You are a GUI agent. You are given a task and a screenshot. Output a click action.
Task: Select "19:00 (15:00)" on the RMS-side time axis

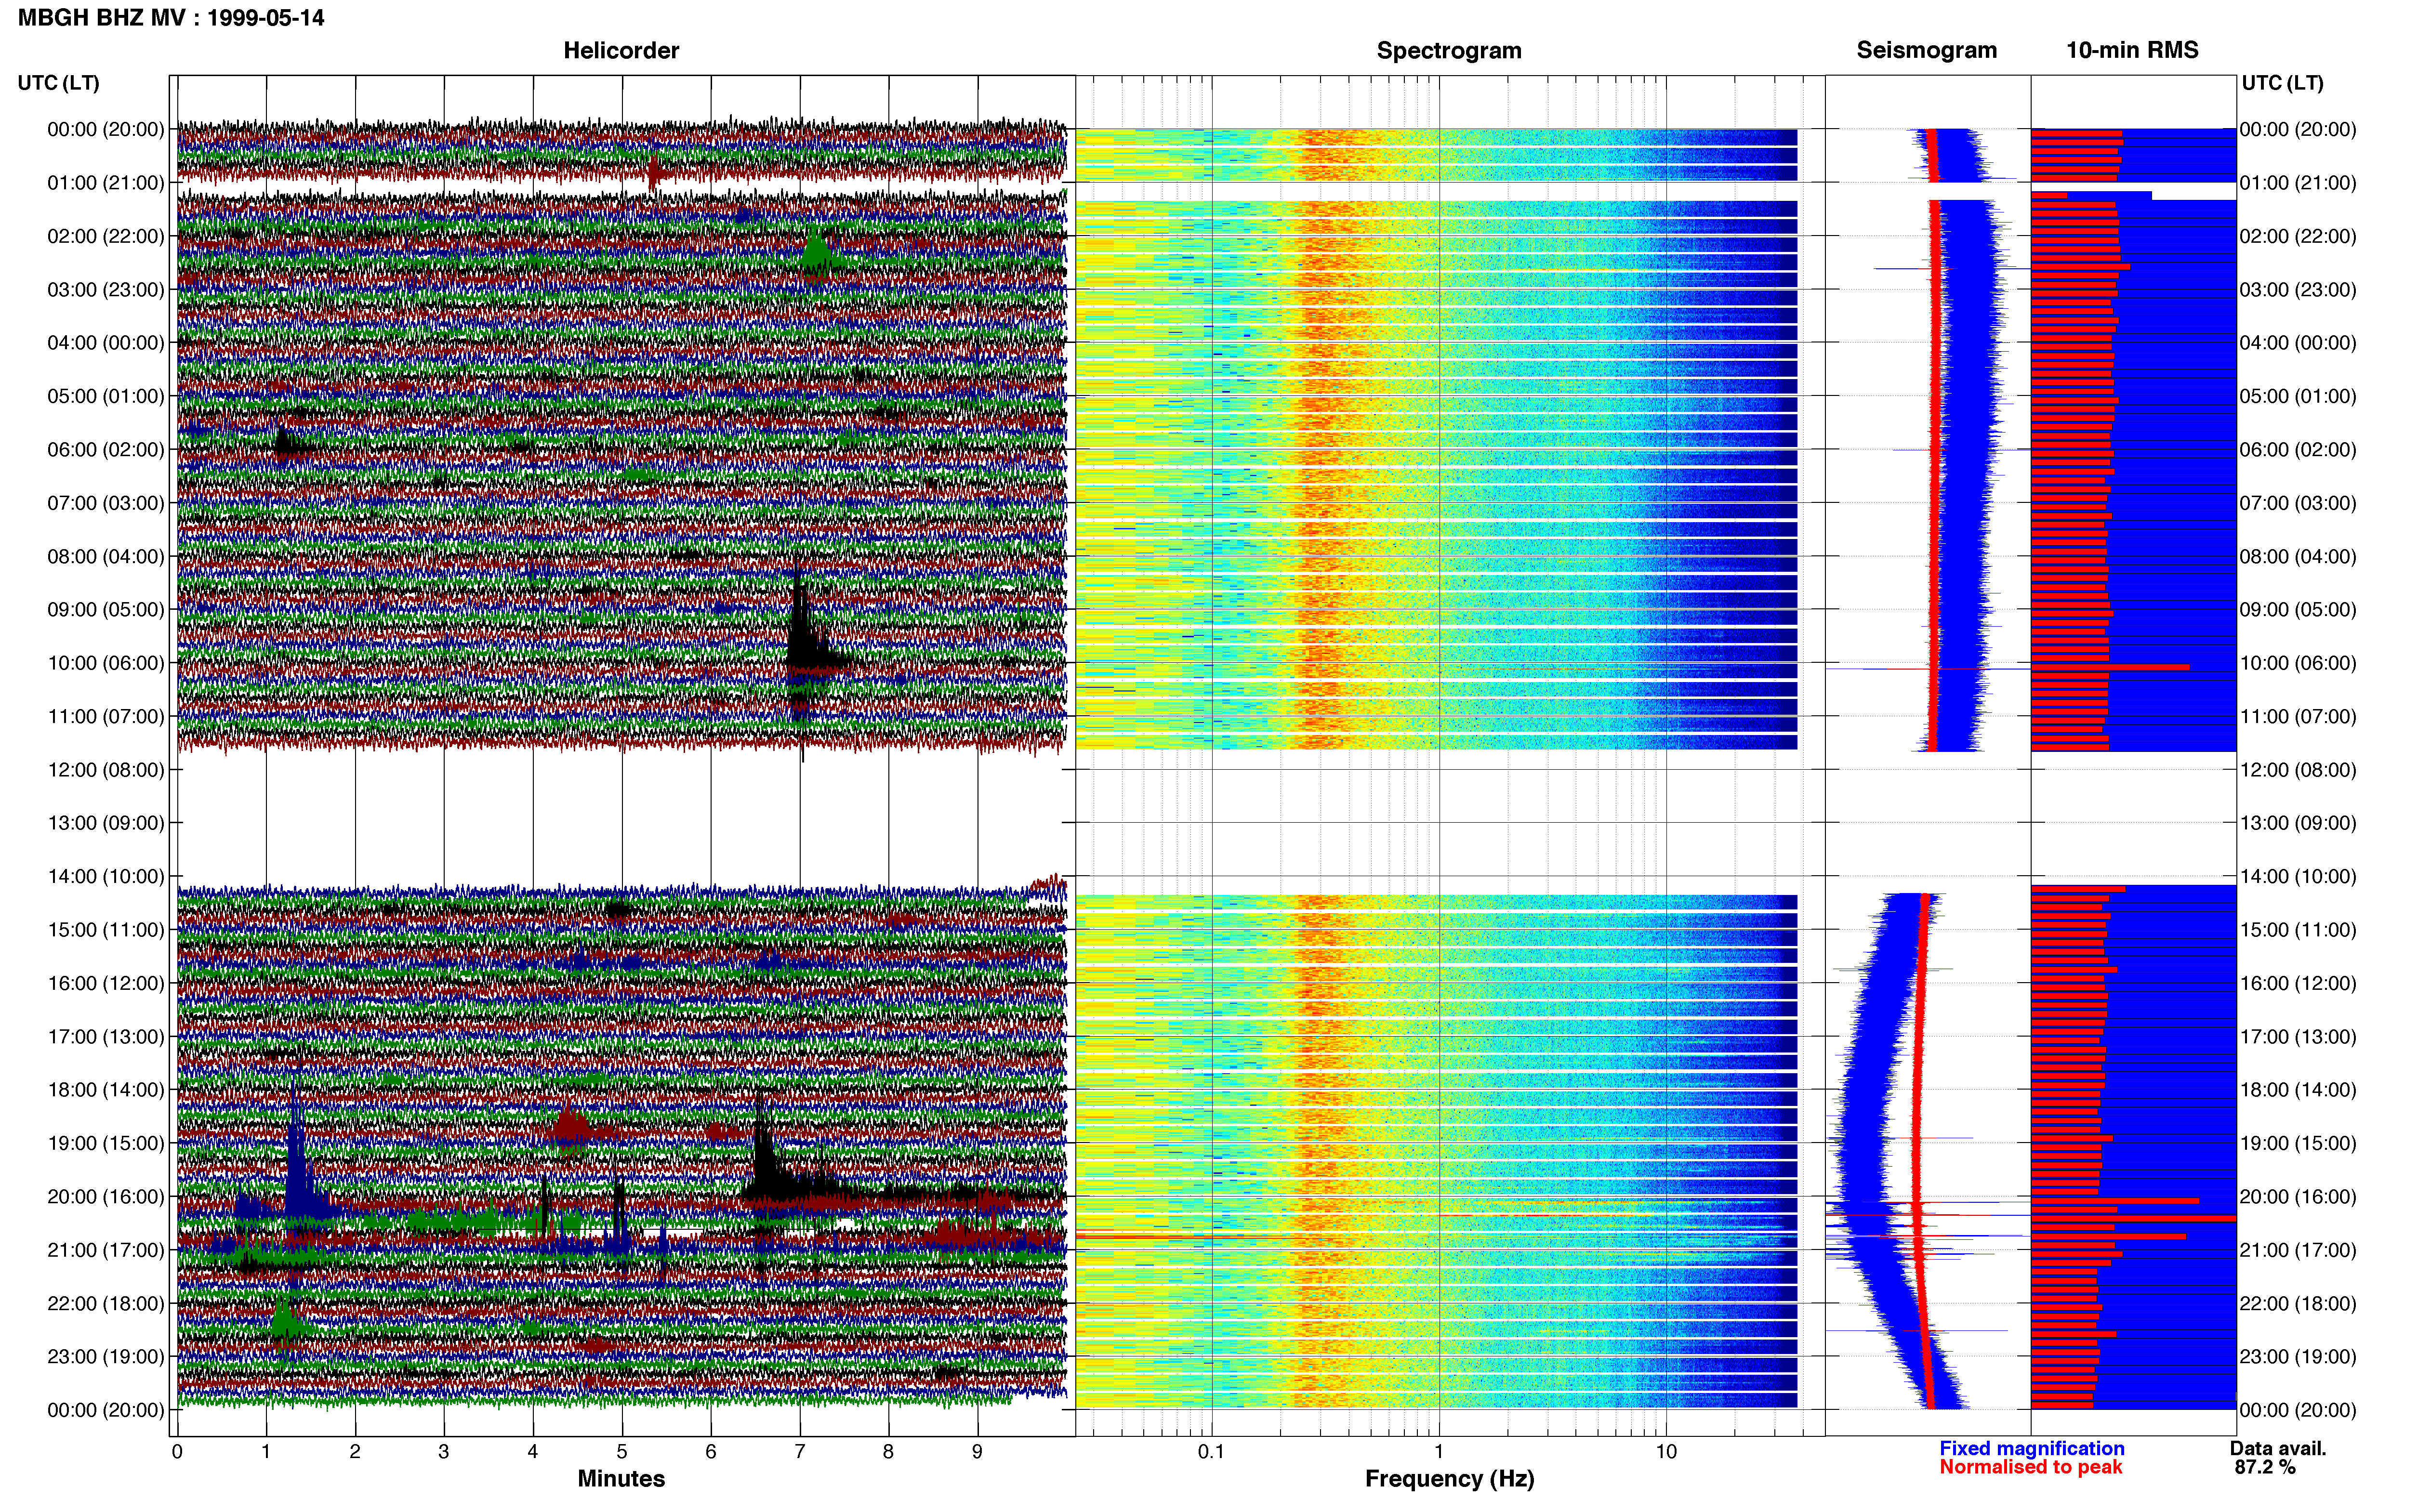[x=2298, y=1143]
